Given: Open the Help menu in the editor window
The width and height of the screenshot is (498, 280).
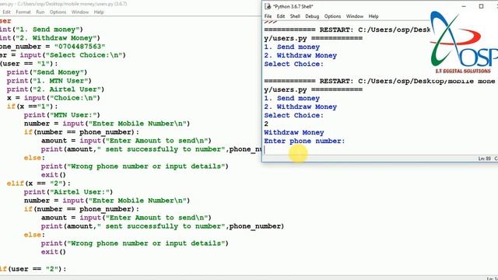Looking at the screenshot, I should coord(99,12).
